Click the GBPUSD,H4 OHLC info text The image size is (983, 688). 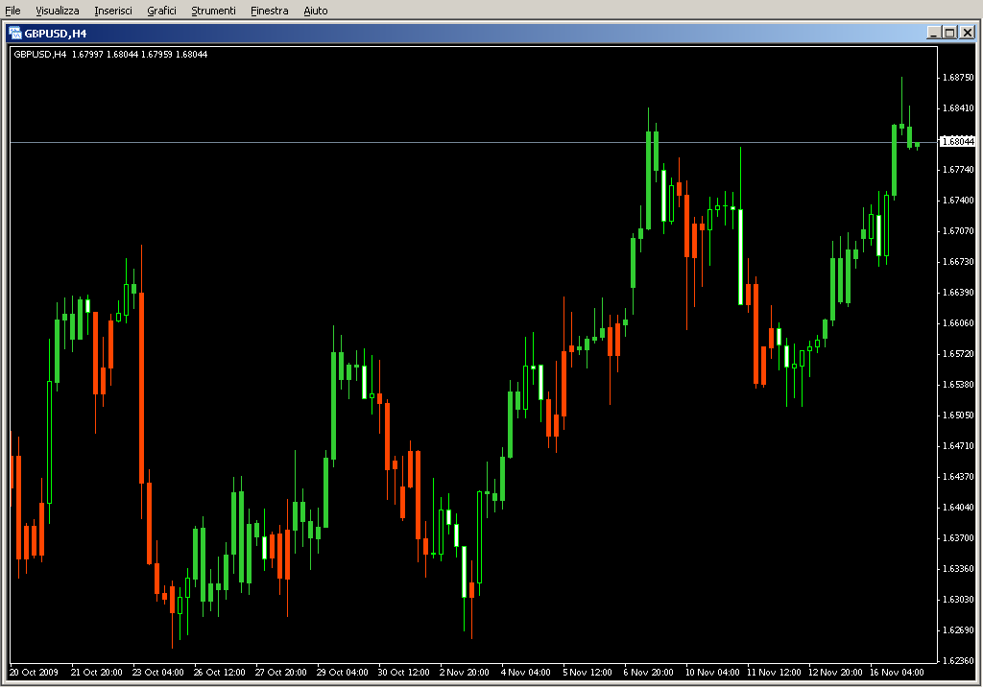click(110, 55)
